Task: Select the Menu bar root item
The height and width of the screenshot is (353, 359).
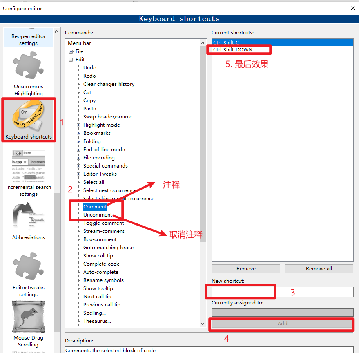Action: pyautogui.click(x=80, y=43)
